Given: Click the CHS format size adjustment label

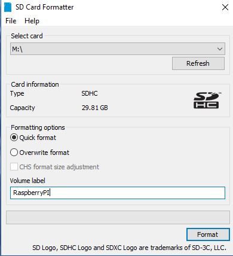Looking at the screenshot, I should [59, 167].
